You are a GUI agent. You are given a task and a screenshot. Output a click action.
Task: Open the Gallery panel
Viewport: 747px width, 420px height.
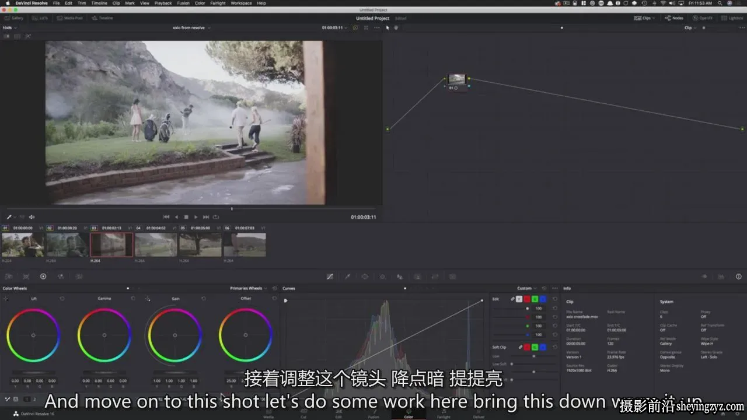point(14,18)
